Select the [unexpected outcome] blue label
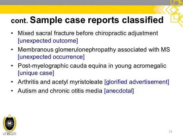 [x=48, y=40]
